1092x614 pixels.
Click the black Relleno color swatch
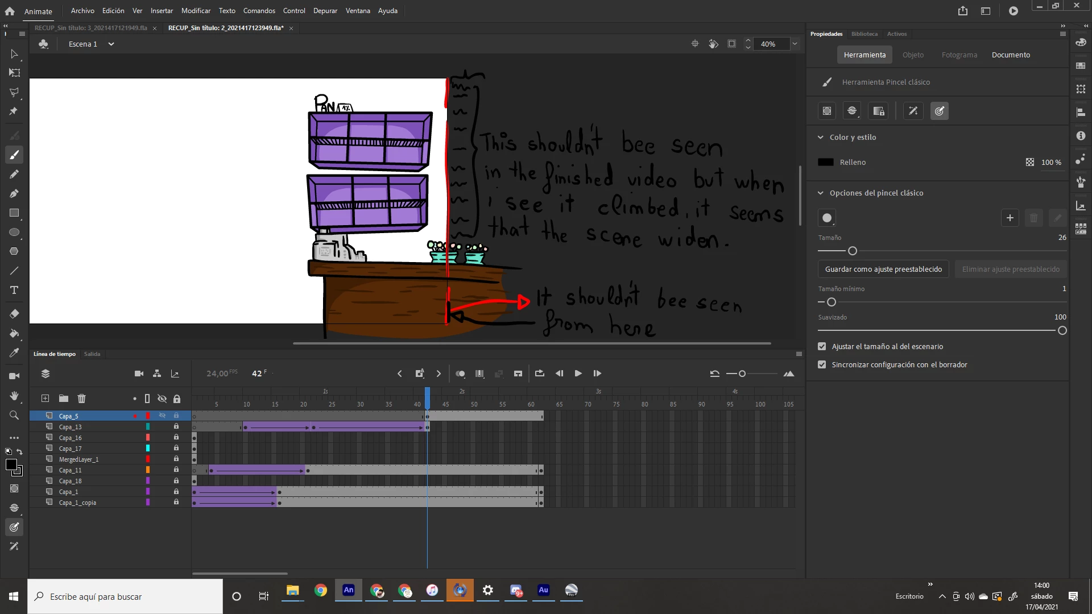pyautogui.click(x=825, y=162)
